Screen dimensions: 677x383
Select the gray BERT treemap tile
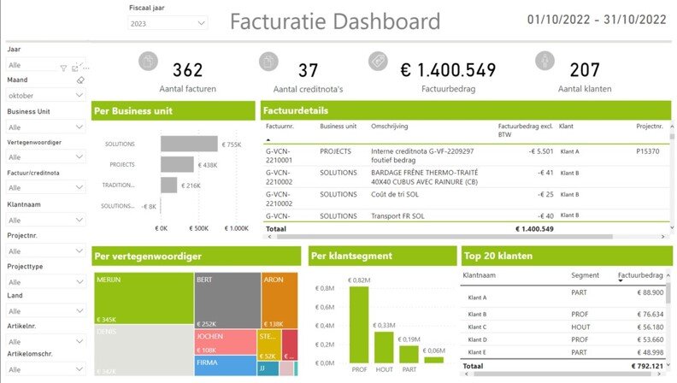point(227,300)
